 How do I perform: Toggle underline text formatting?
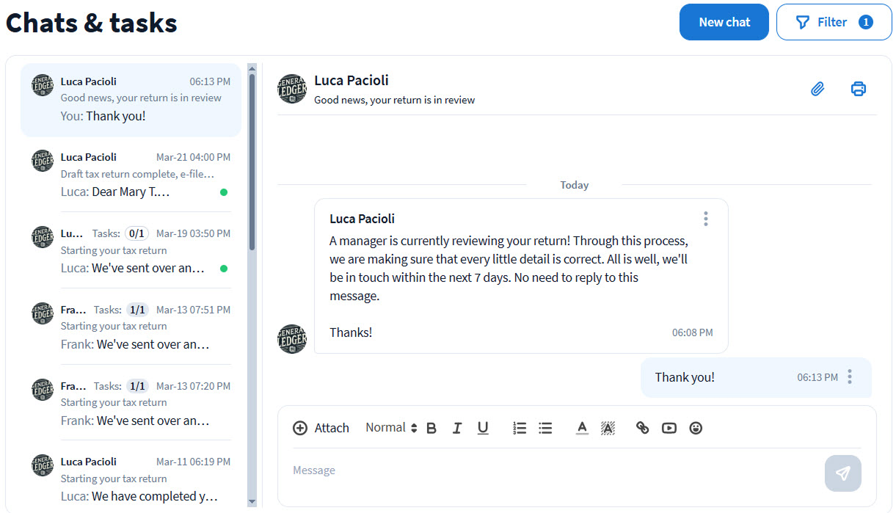pos(482,428)
